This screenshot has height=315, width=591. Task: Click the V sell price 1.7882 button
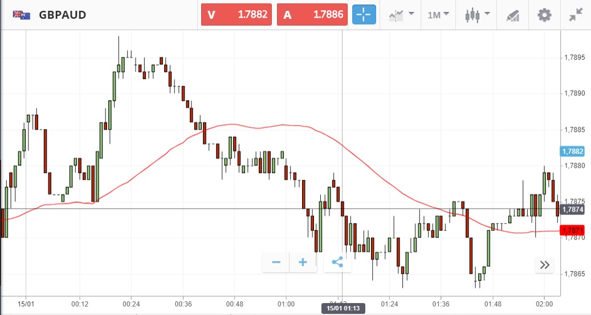click(237, 15)
